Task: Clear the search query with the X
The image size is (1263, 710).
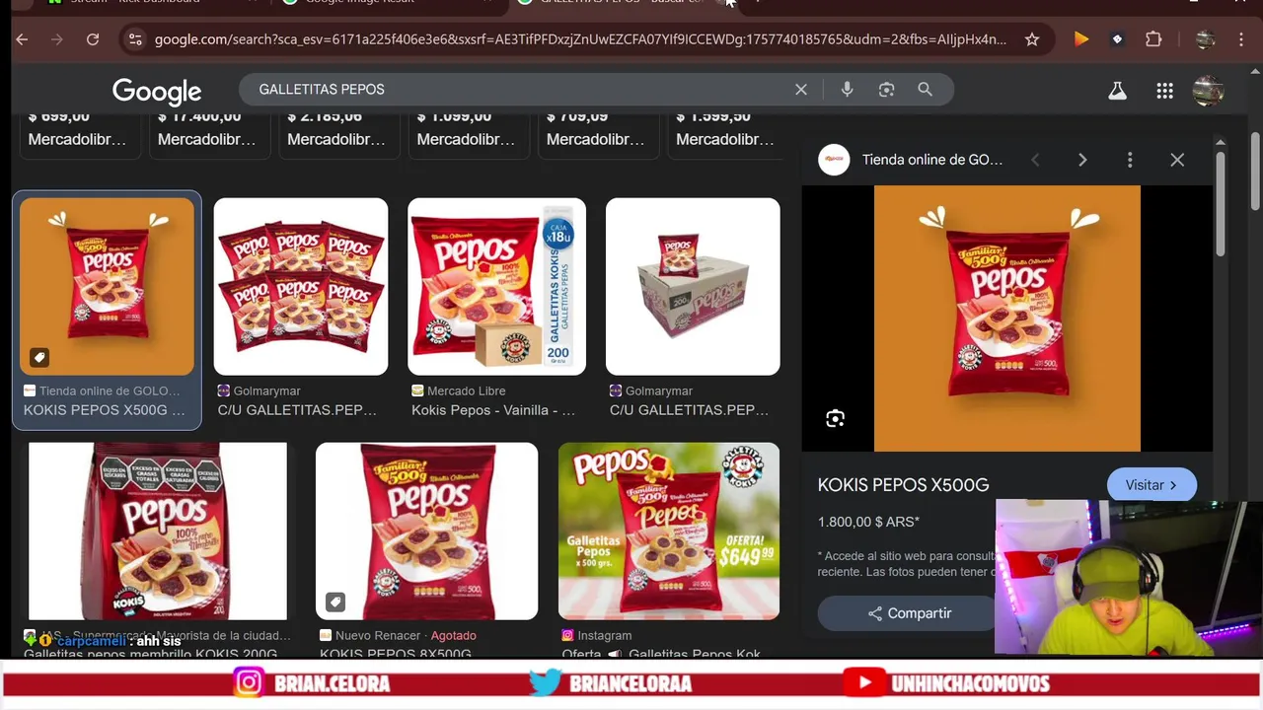Action: [x=801, y=90]
